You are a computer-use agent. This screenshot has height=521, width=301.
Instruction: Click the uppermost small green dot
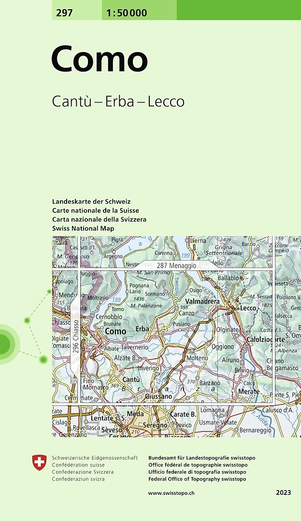tap(49, 292)
